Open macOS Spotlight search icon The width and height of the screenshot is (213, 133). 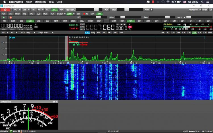tap(202, 2)
